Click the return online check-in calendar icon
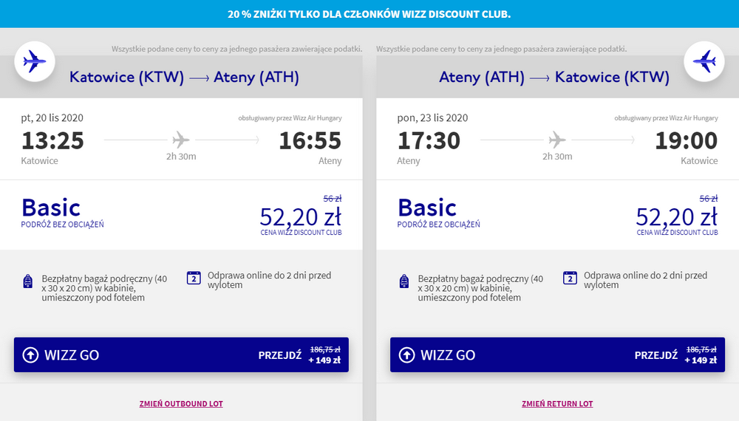 click(570, 278)
